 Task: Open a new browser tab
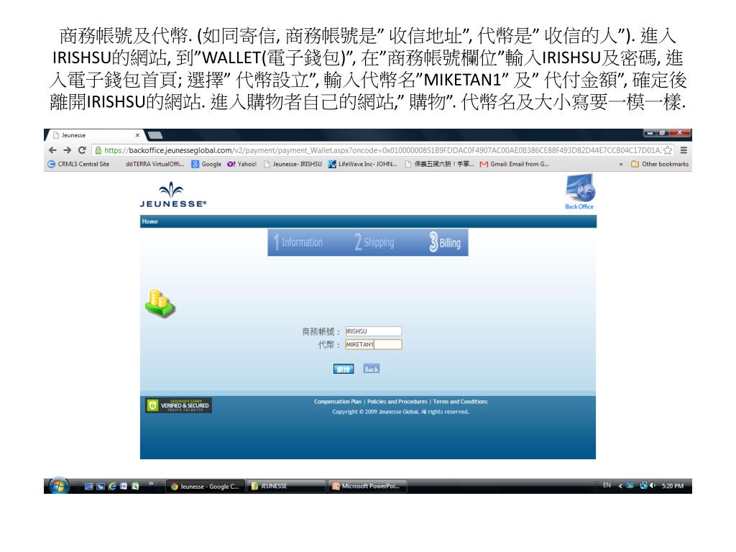[155, 136]
